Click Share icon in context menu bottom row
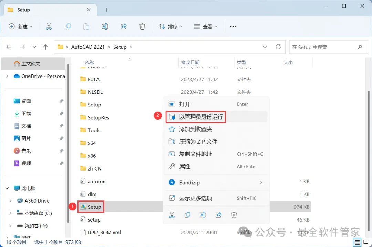372x247 pixels. point(218,215)
